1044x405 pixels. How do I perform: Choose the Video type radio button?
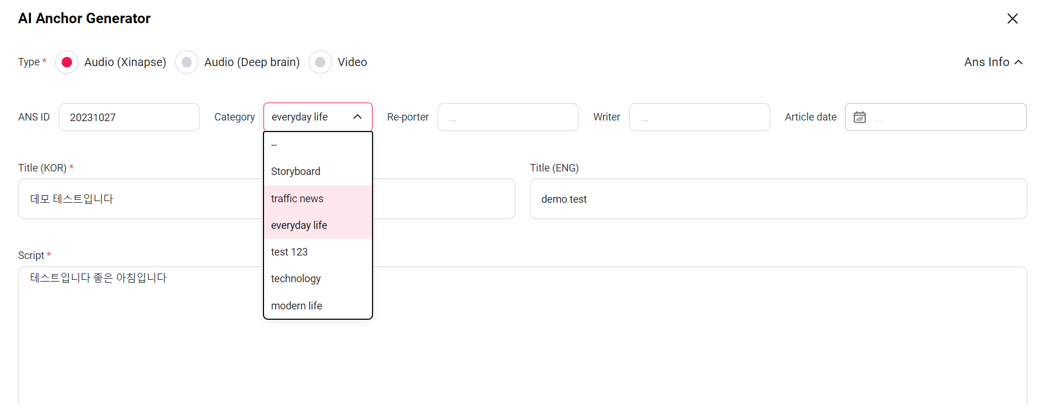tap(320, 62)
